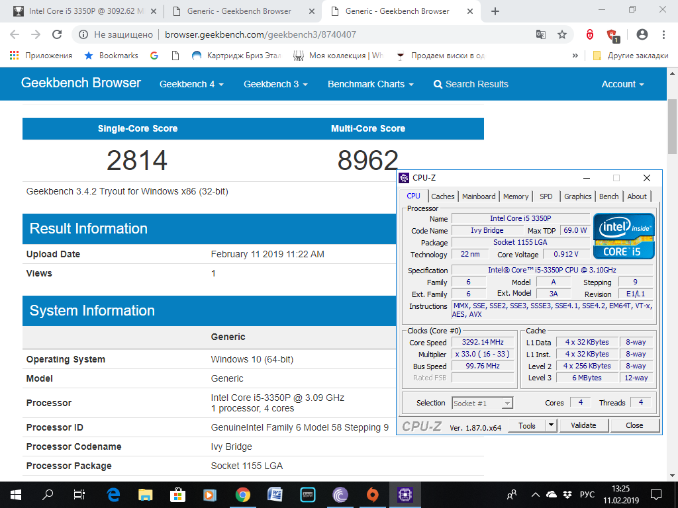The height and width of the screenshot is (508, 678).
Task: Open the red shield extension with badge
Action: [612, 36]
